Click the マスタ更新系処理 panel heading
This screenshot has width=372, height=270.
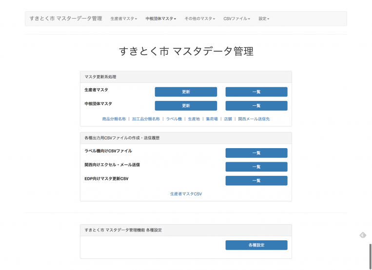186,77
